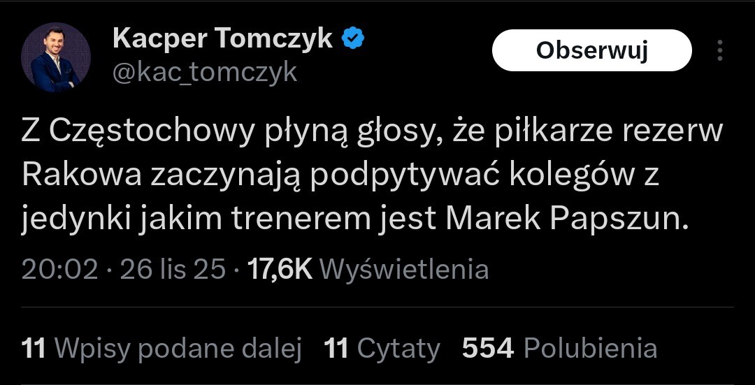Open the Polubienia likes label
Image resolution: width=755 pixels, height=385 pixels.
(x=590, y=347)
